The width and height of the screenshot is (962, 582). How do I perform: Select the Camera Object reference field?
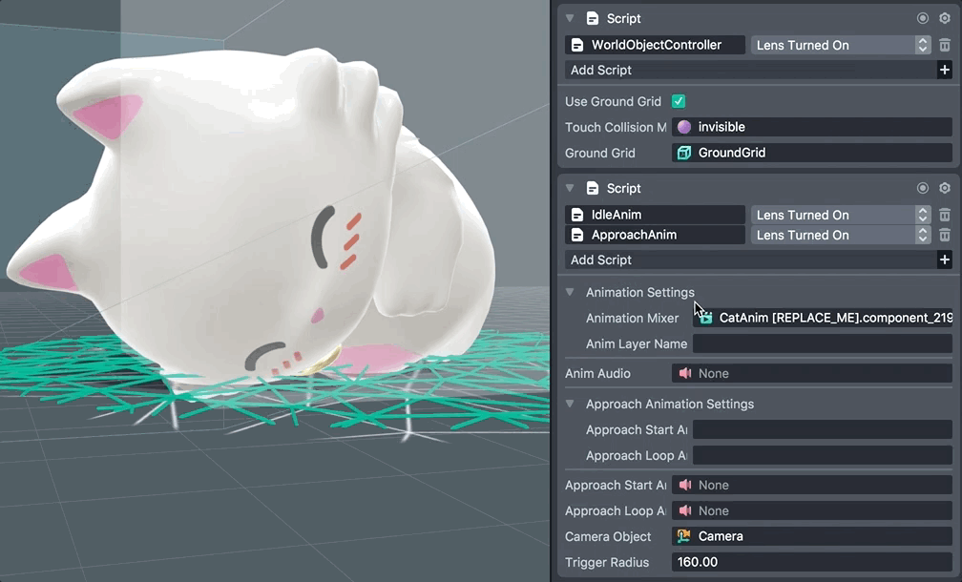811,536
